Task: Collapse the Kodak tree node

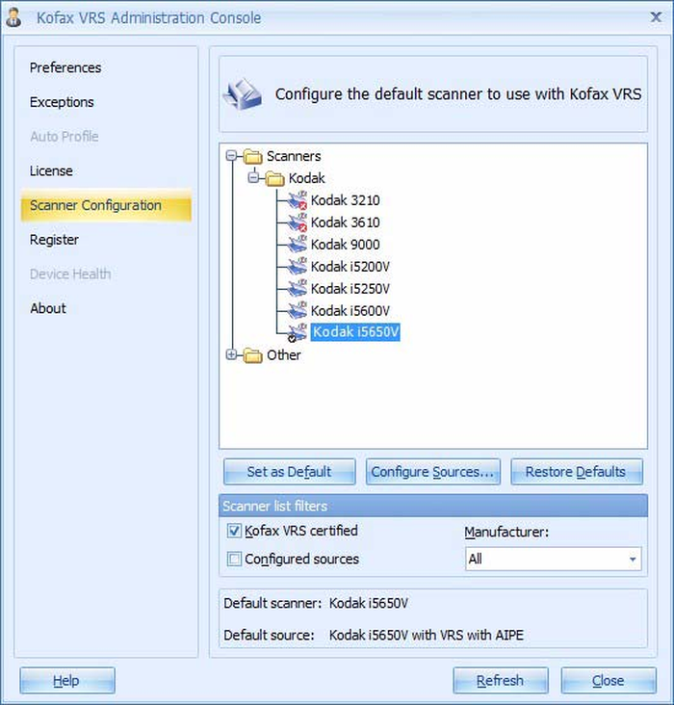Action: [x=253, y=178]
